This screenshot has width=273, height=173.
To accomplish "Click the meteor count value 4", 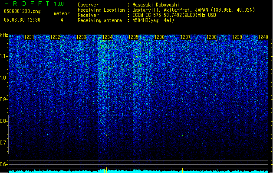I will tap(62, 20).
